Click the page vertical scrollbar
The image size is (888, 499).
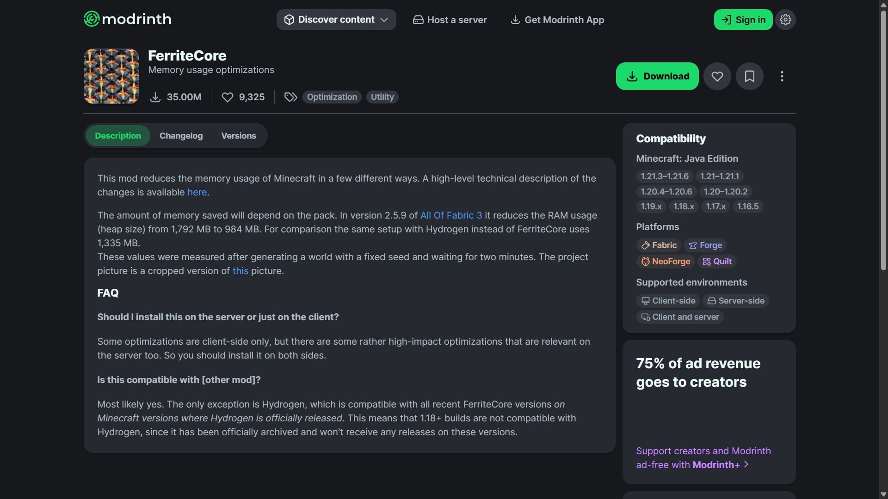click(x=883, y=139)
